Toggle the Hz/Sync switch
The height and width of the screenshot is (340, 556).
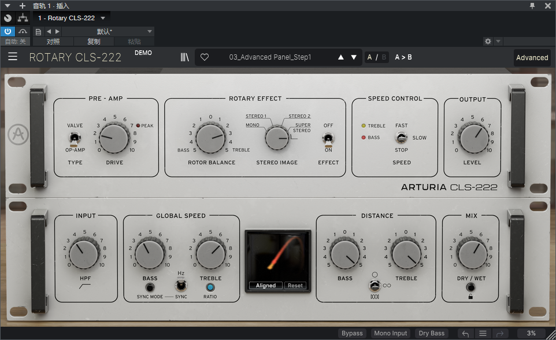(x=181, y=285)
